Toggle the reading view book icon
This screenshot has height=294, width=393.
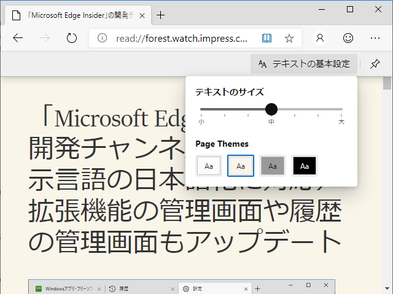(267, 38)
